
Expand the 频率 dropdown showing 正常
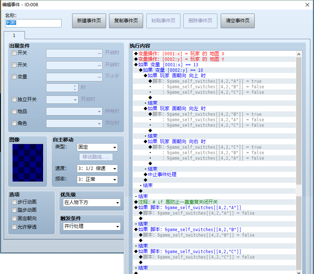point(97,179)
